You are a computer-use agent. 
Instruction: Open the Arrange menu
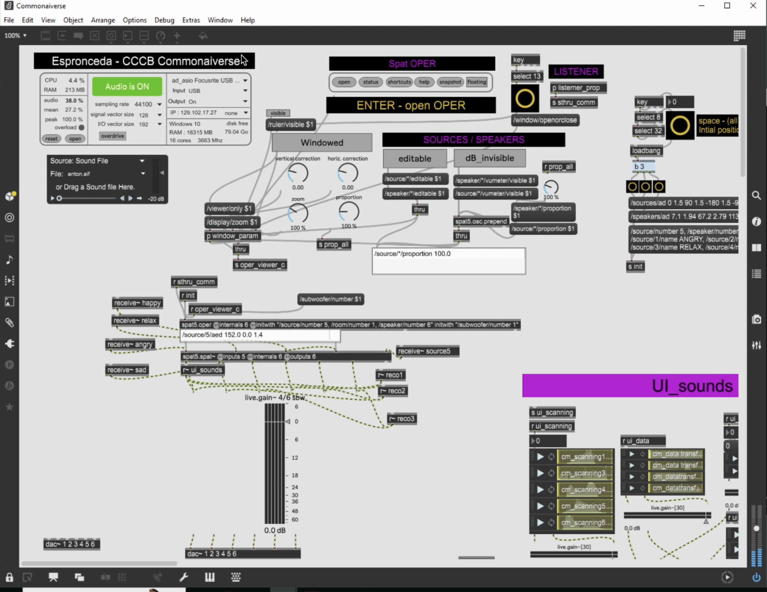point(103,20)
